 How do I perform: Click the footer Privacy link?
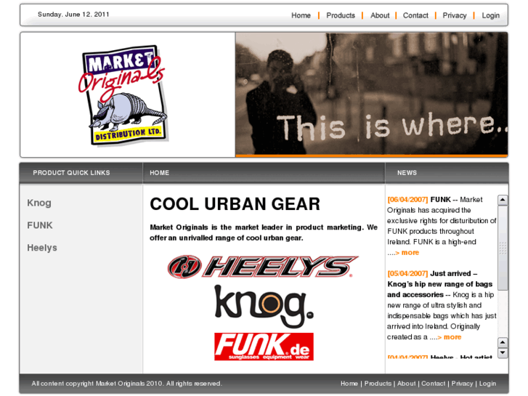click(x=462, y=384)
